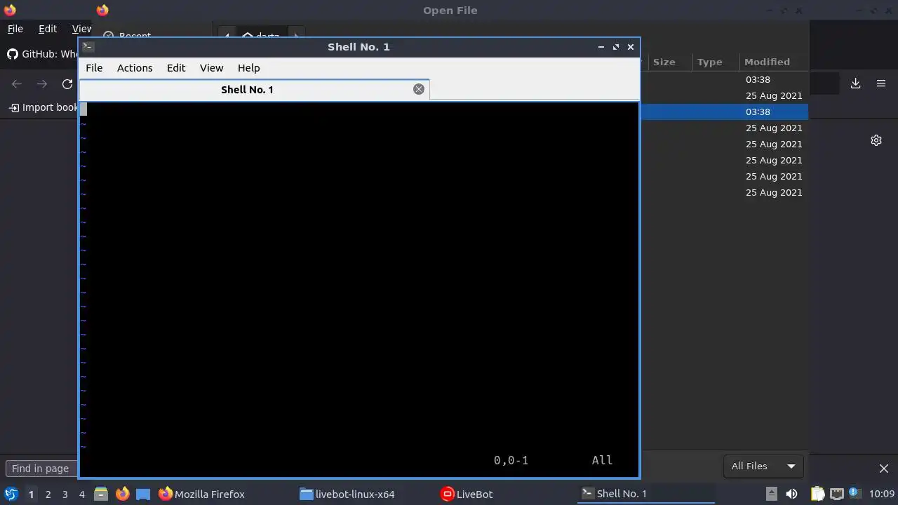Image resolution: width=898 pixels, height=505 pixels.
Task: Sort file list by Type column
Action: [710, 62]
